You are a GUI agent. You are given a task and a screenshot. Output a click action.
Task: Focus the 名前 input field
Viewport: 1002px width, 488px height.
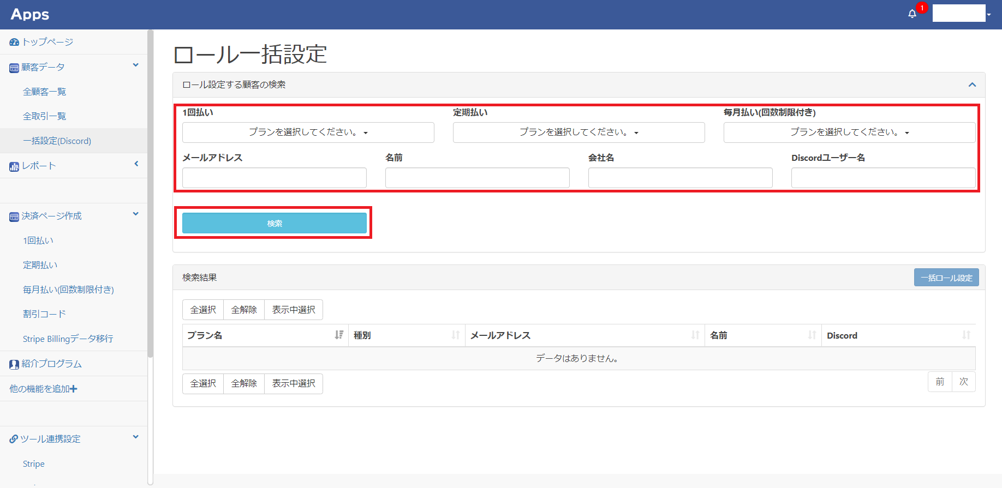[478, 178]
